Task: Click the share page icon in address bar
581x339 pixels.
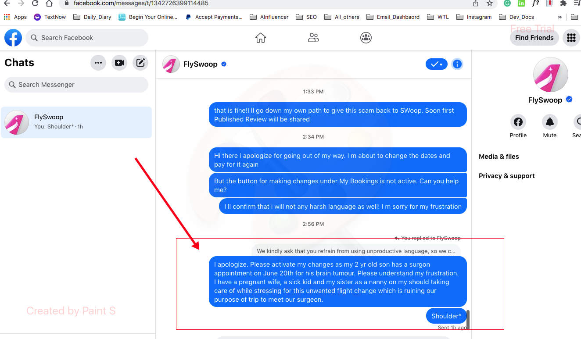Action: coord(476,4)
